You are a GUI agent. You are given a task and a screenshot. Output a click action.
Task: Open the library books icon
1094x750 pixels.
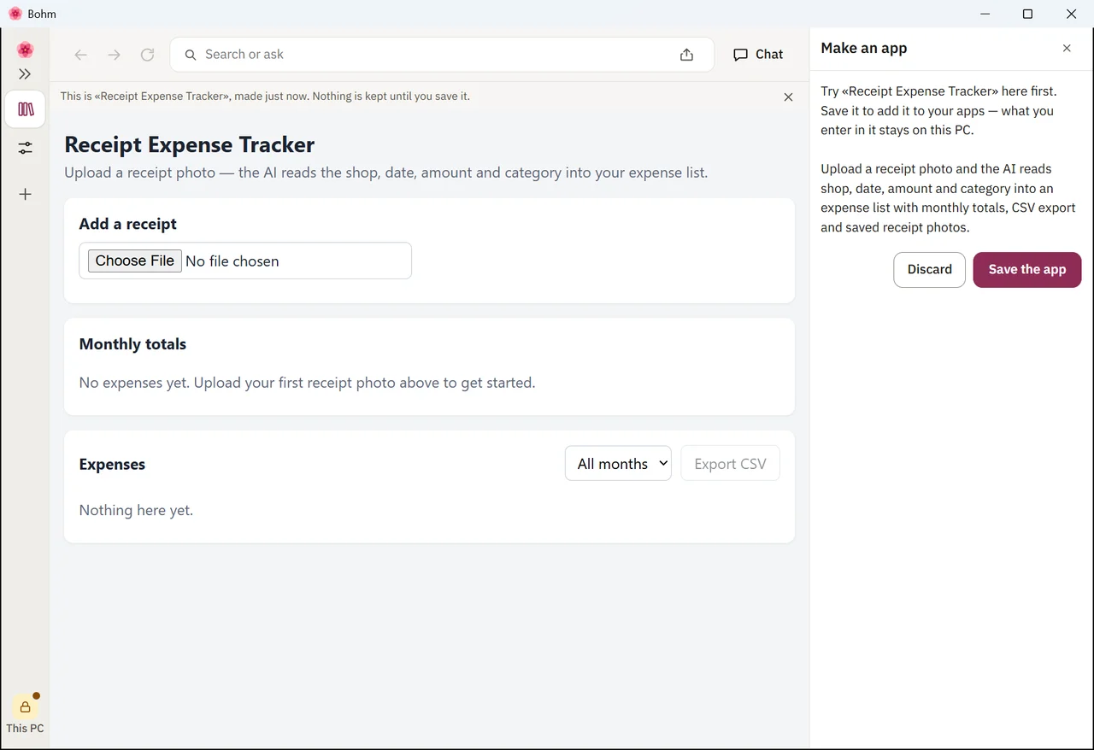(25, 109)
